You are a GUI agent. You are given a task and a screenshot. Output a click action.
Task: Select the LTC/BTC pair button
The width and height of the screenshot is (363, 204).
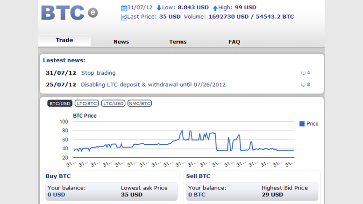point(87,103)
